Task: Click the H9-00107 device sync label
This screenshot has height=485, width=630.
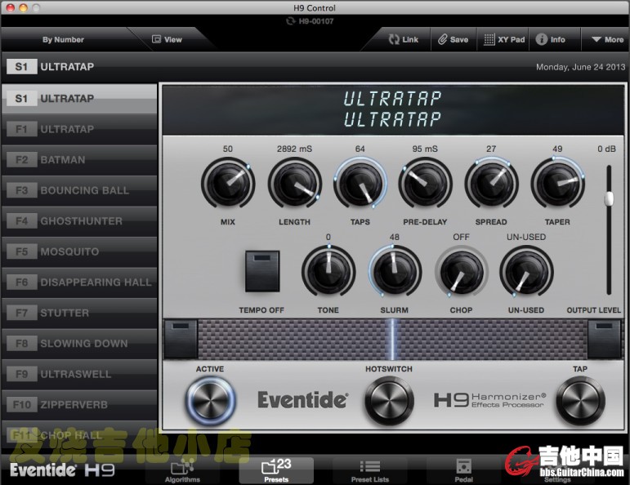Action: pos(310,21)
